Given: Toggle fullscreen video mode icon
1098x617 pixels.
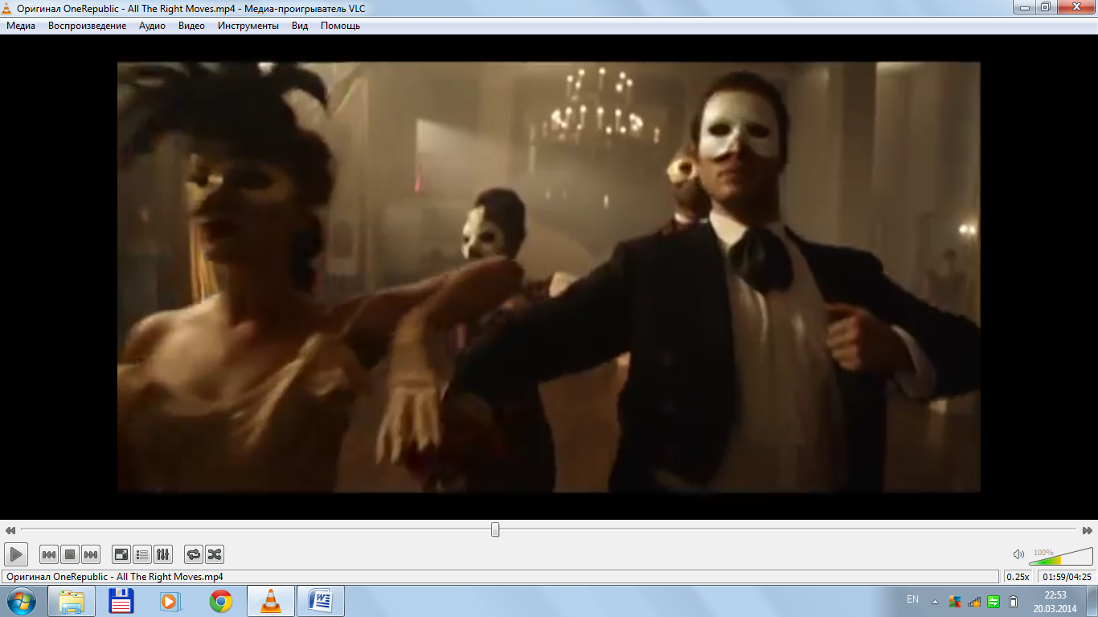Looking at the screenshot, I should [121, 554].
